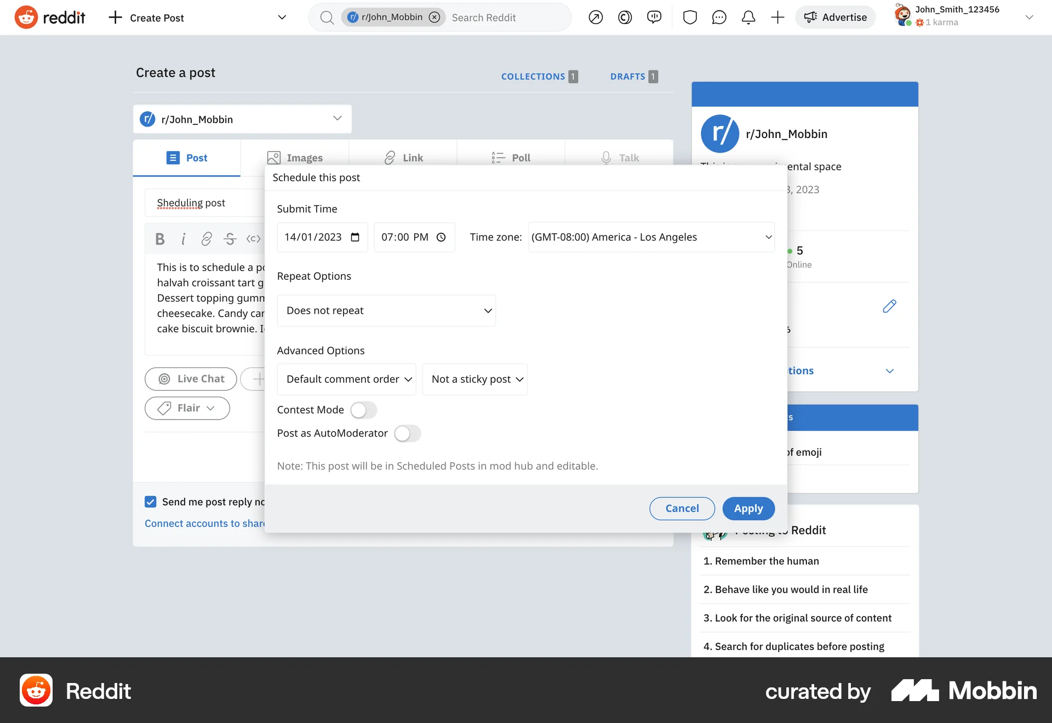
Task: Click the moderation shield icon
Action: click(690, 18)
